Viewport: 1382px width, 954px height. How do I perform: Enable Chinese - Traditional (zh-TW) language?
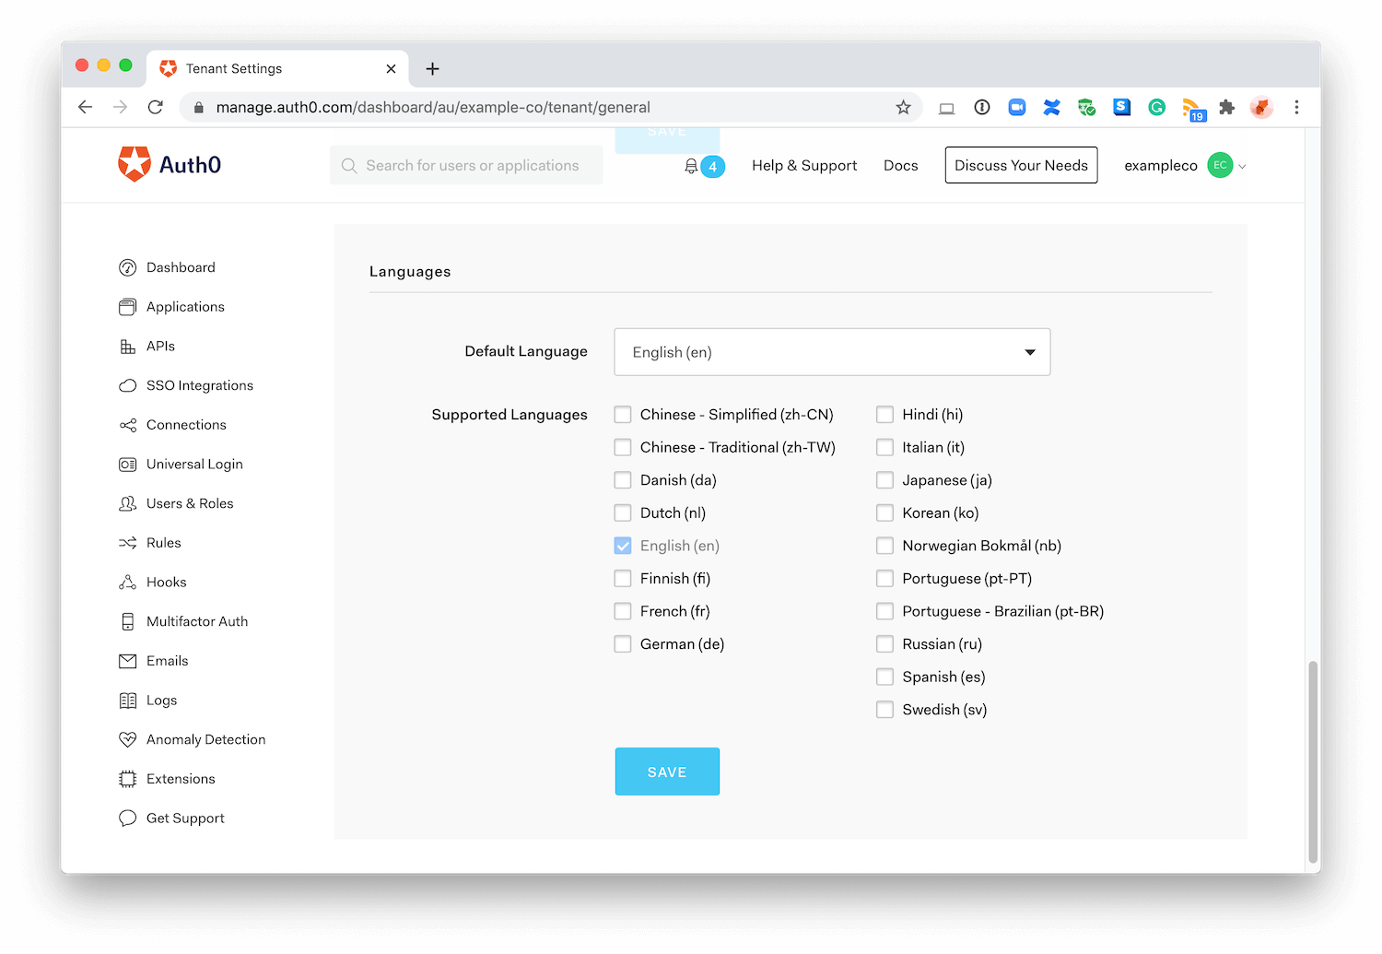pos(623,447)
